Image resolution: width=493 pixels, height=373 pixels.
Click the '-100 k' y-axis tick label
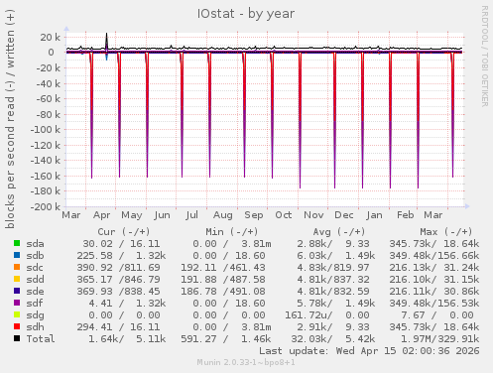(46, 130)
